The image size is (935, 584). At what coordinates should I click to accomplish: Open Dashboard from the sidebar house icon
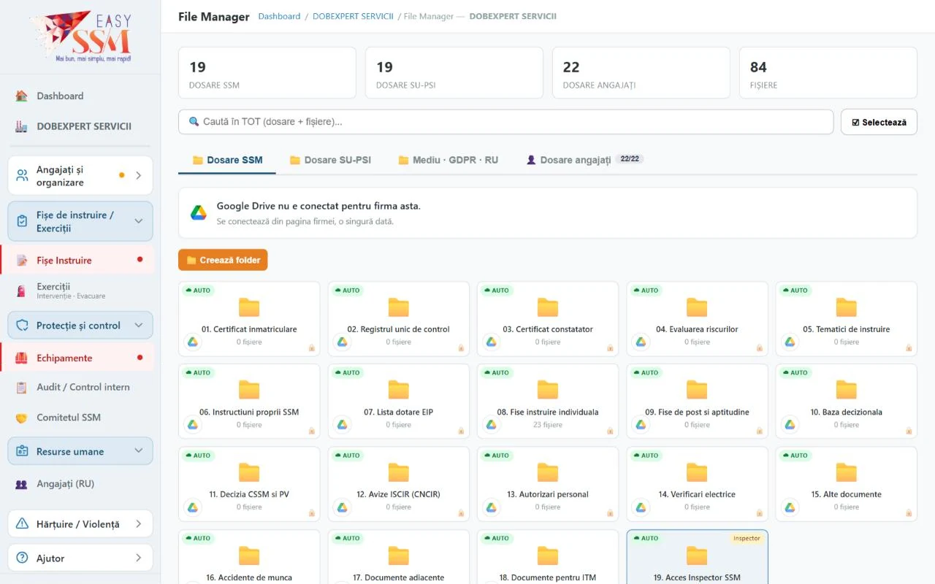click(x=22, y=96)
